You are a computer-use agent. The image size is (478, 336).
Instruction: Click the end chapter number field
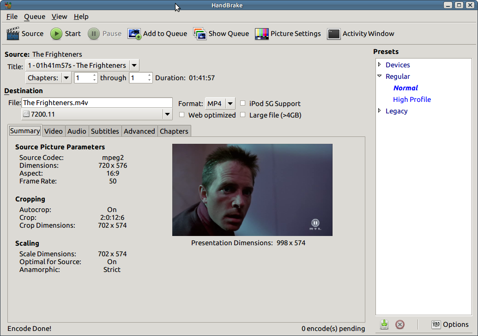pos(138,78)
